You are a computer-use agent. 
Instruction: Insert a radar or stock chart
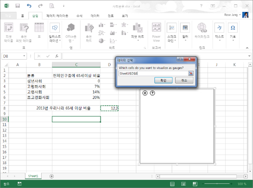click(x=125, y=25)
